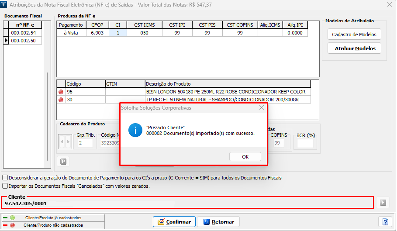This screenshot has height=231, width=397.
Task: Click the CI cell with value 1
Action: (x=118, y=33)
